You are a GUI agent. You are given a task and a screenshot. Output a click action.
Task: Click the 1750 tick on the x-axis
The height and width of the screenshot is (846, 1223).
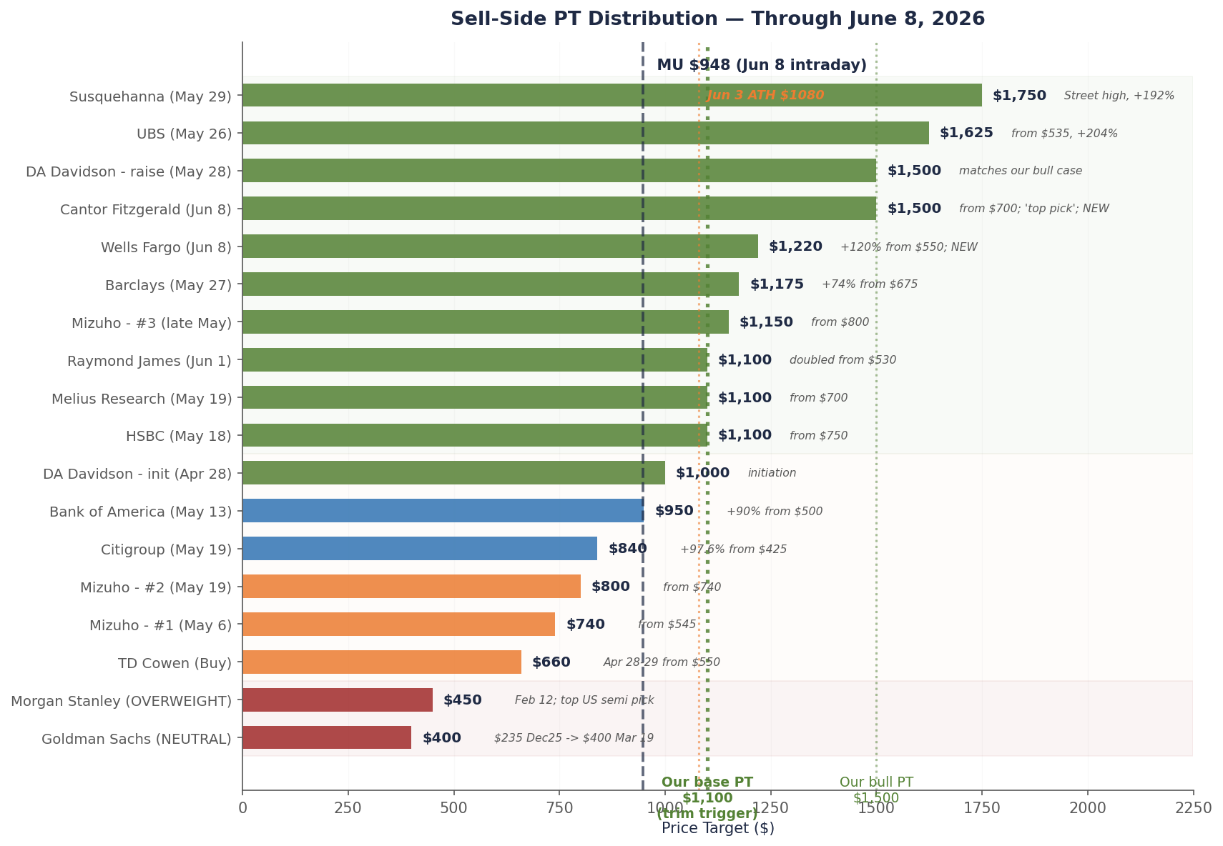tap(982, 808)
